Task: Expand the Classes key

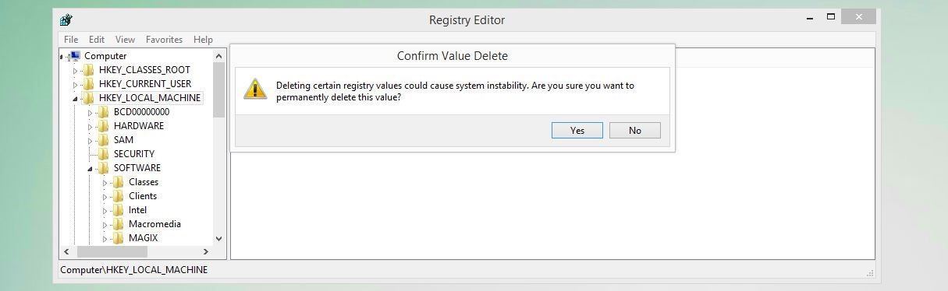Action: tap(105, 183)
